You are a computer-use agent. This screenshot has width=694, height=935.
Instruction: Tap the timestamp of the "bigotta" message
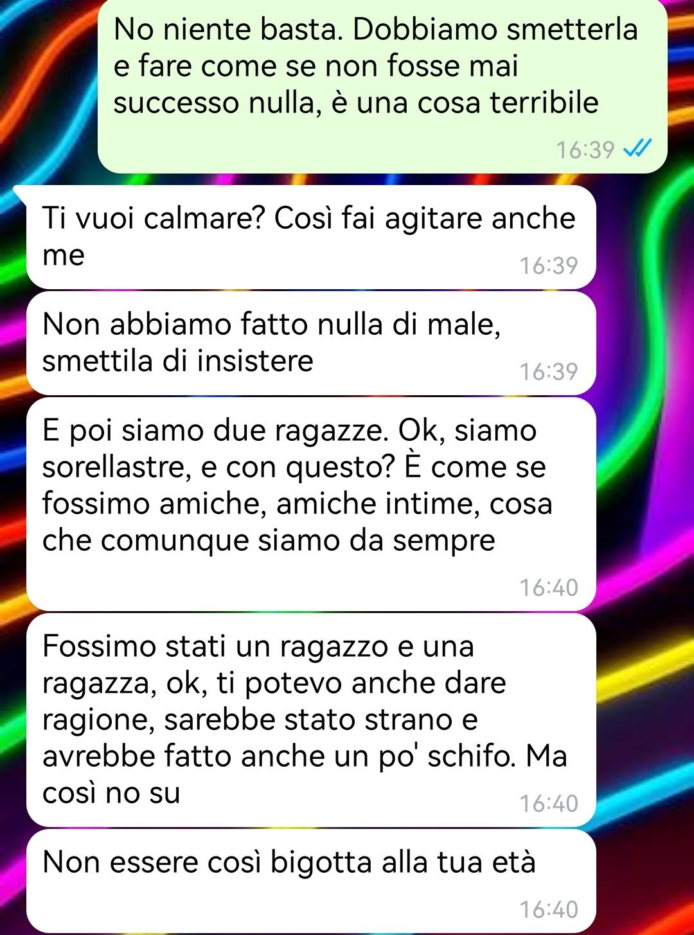[549, 909]
